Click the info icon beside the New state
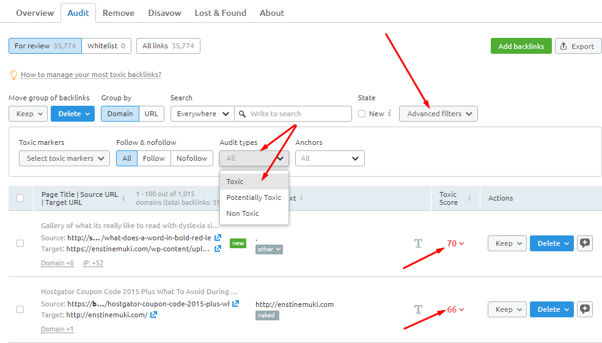Screen dimensions: 602x343 389,114
